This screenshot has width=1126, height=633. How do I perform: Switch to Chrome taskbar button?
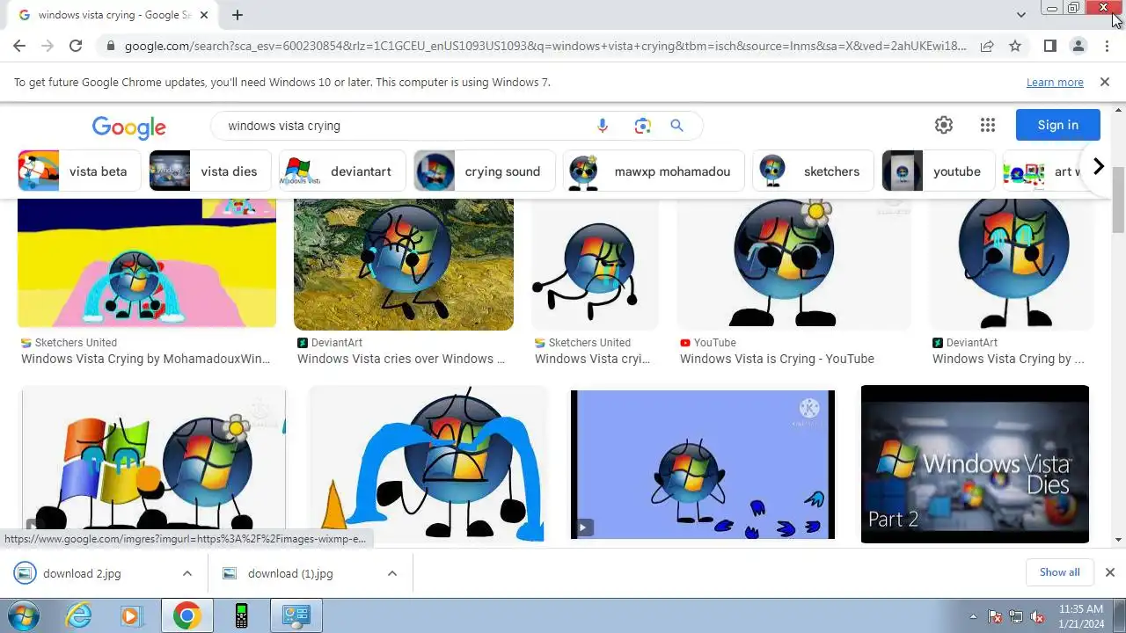click(186, 615)
